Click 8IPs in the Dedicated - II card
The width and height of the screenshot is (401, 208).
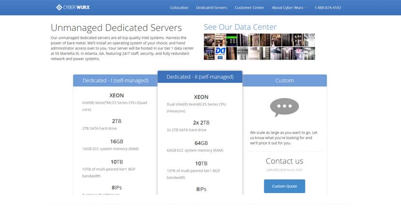click(201, 189)
